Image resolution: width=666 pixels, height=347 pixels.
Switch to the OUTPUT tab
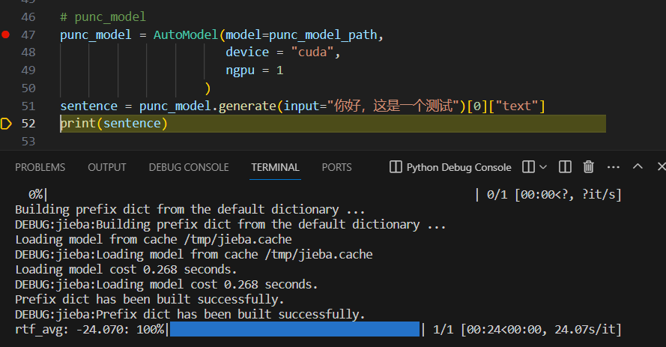point(107,167)
